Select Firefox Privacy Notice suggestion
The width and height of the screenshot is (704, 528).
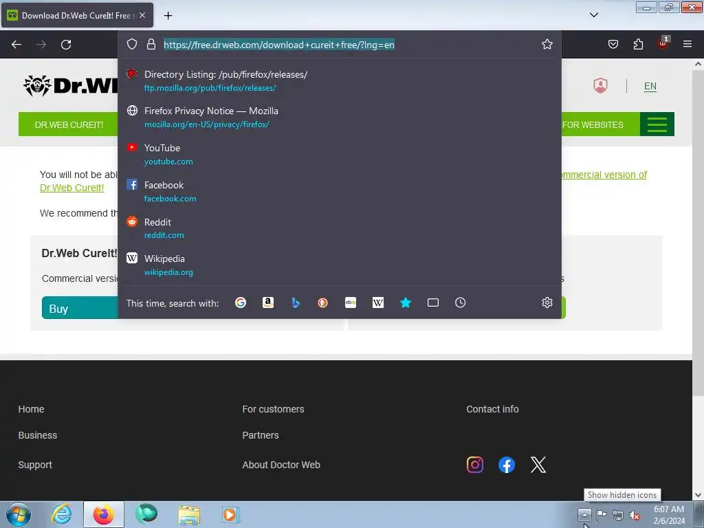pos(340,118)
